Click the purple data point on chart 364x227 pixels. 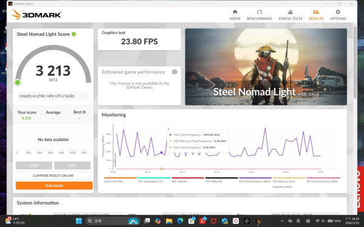[161, 153]
